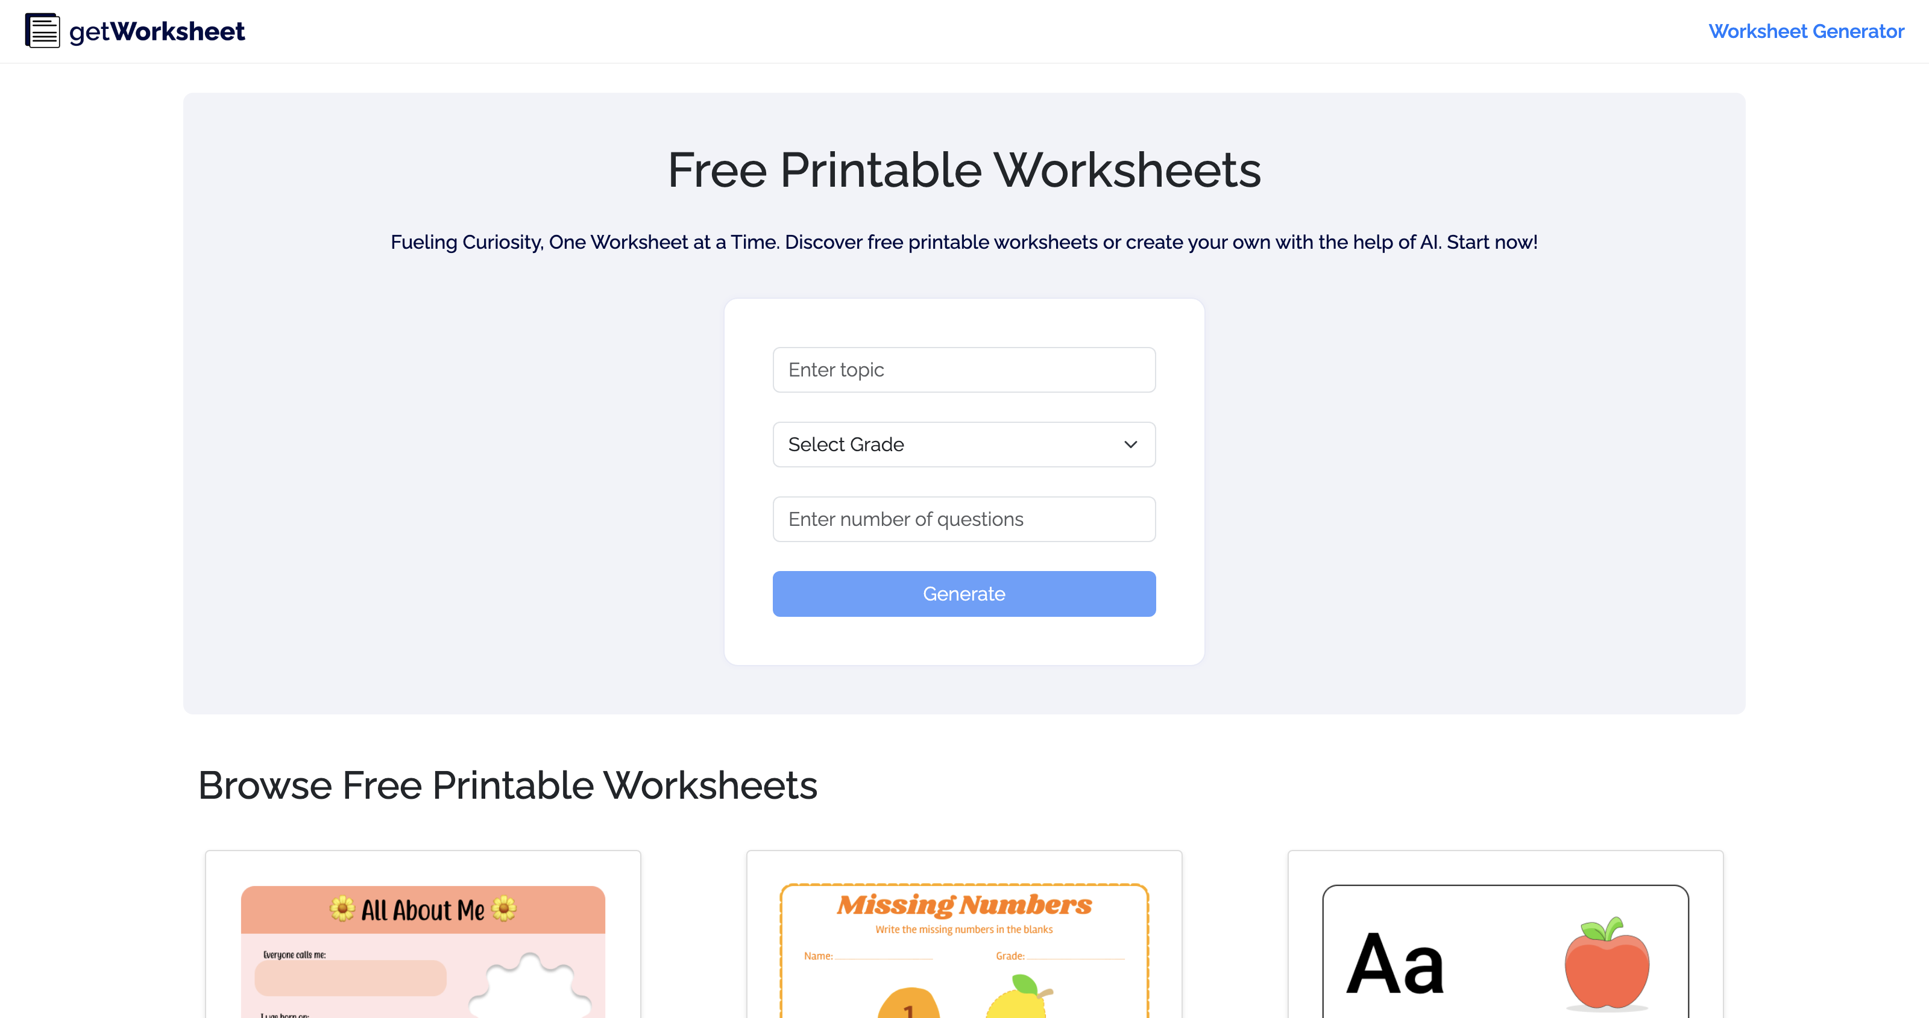Click the orange fruit numbered 1
The image size is (1929, 1018).
point(908,1003)
